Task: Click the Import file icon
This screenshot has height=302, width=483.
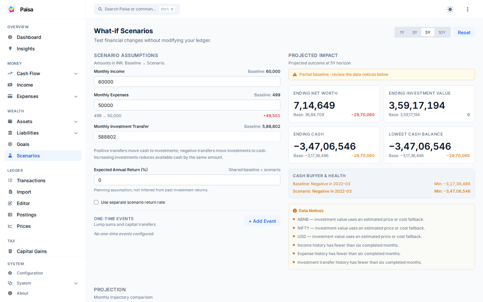Action: 10,192
